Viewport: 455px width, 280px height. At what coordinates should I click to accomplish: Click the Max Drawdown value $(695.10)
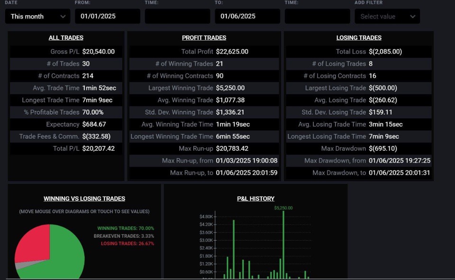[383, 149]
